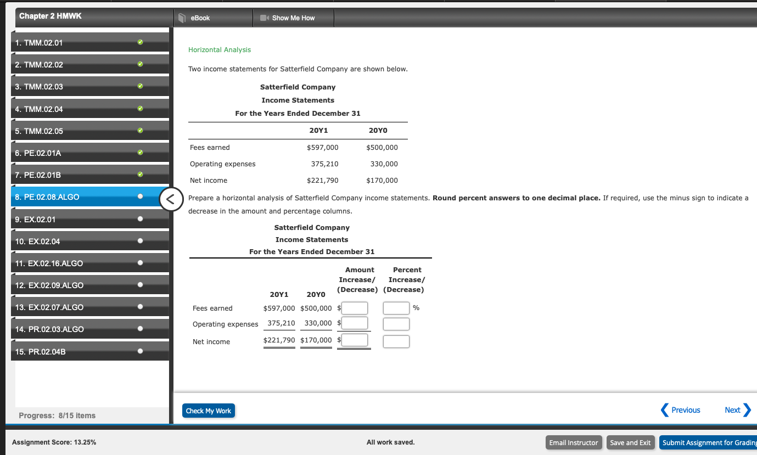Select item 8. PE.02.08.ALGO
The image size is (757, 455).
90,196
